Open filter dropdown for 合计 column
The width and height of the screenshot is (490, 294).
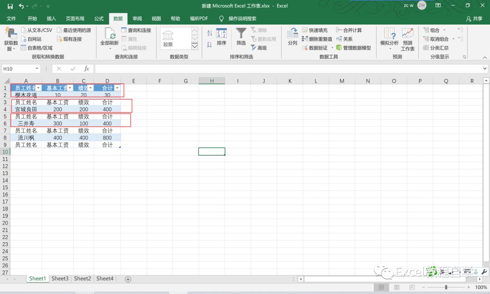pyautogui.click(x=117, y=88)
